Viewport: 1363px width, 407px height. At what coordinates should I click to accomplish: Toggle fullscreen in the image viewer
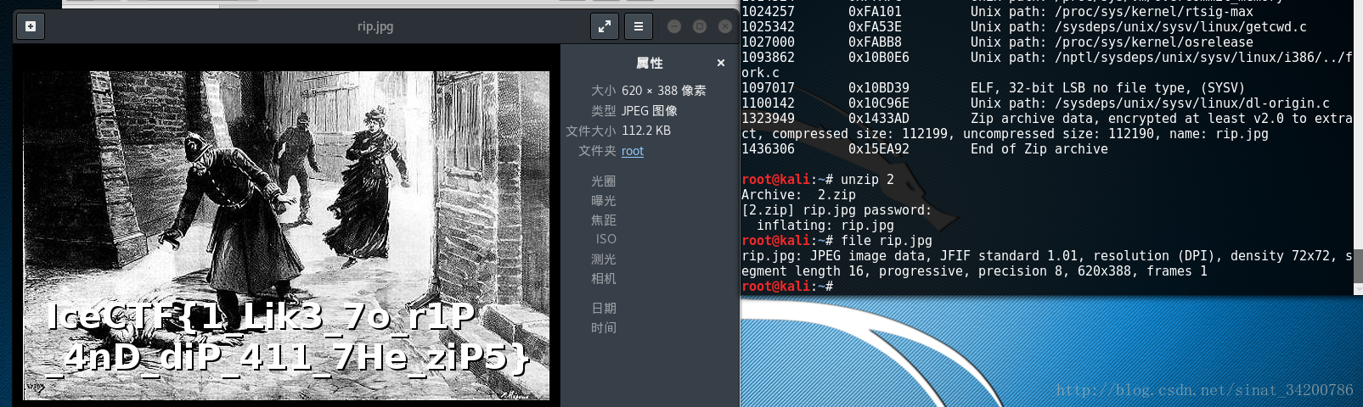tap(605, 26)
